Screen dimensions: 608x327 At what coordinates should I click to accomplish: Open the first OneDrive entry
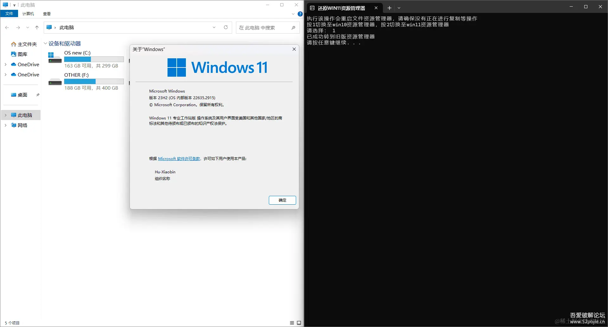point(25,64)
